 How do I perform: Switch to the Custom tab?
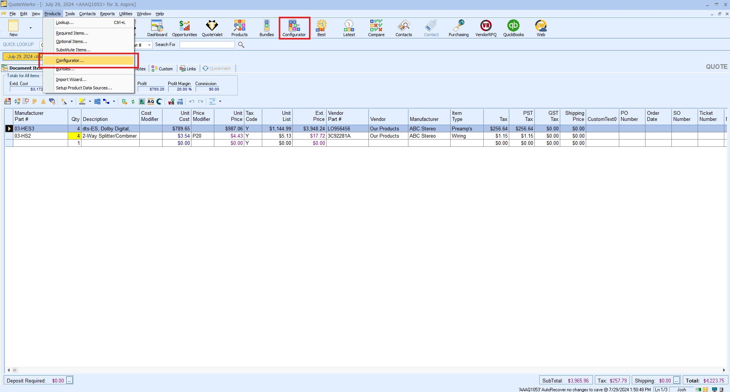(x=162, y=69)
